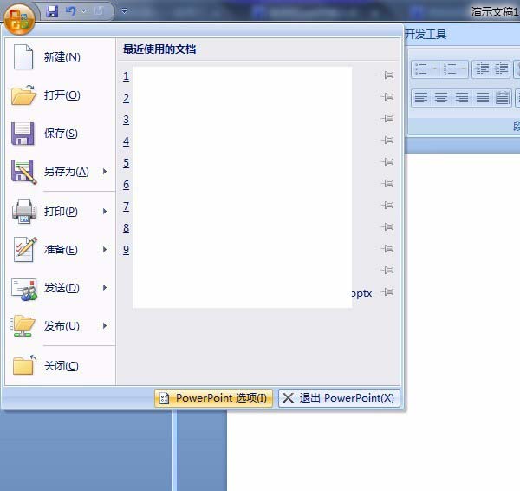
Task: Justify text in the ribbon
Action: (482, 98)
